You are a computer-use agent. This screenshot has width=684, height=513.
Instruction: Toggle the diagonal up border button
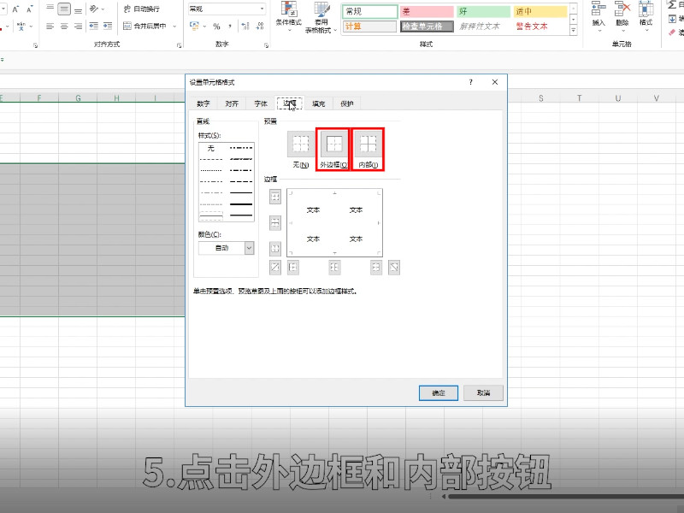275,267
